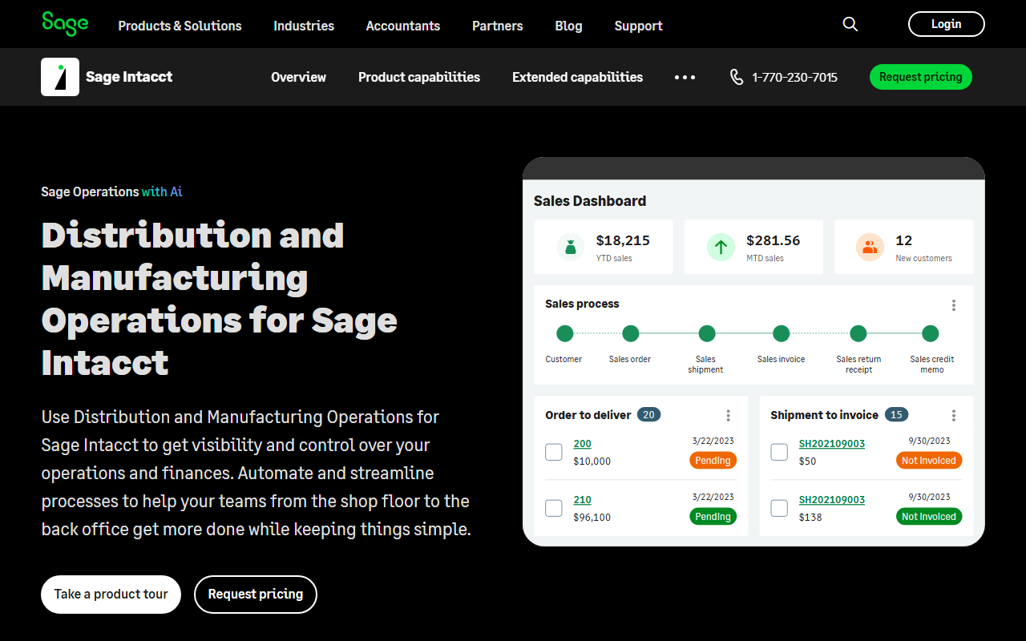Open the search magnifier icon
Image resolution: width=1026 pixels, height=641 pixels.
click(x=850, y=24)
